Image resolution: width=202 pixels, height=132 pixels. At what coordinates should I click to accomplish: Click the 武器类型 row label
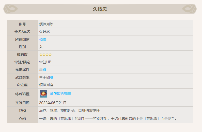[22, 77]
